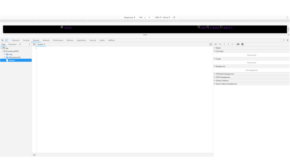The width and height of the screenshot is (290, 163).
Task: Switch to the Elements tab
Action: (16, 40)
